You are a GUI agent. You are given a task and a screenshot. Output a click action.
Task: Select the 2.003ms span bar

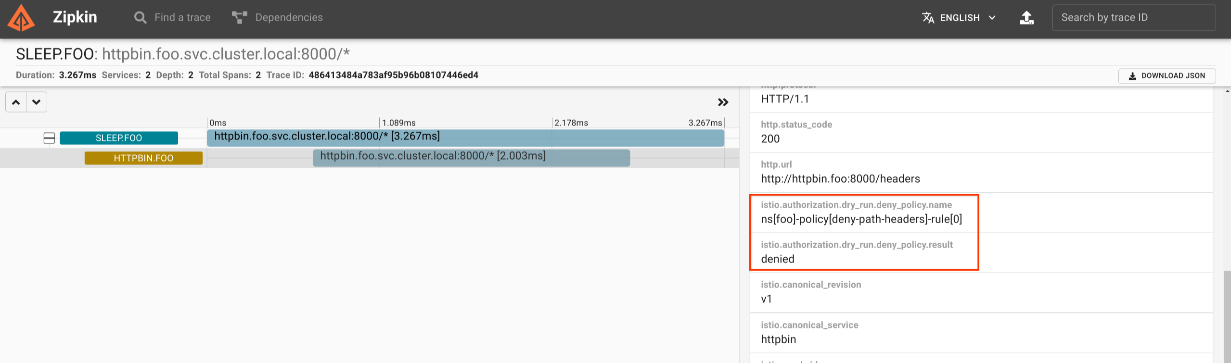tap(471, 158)
